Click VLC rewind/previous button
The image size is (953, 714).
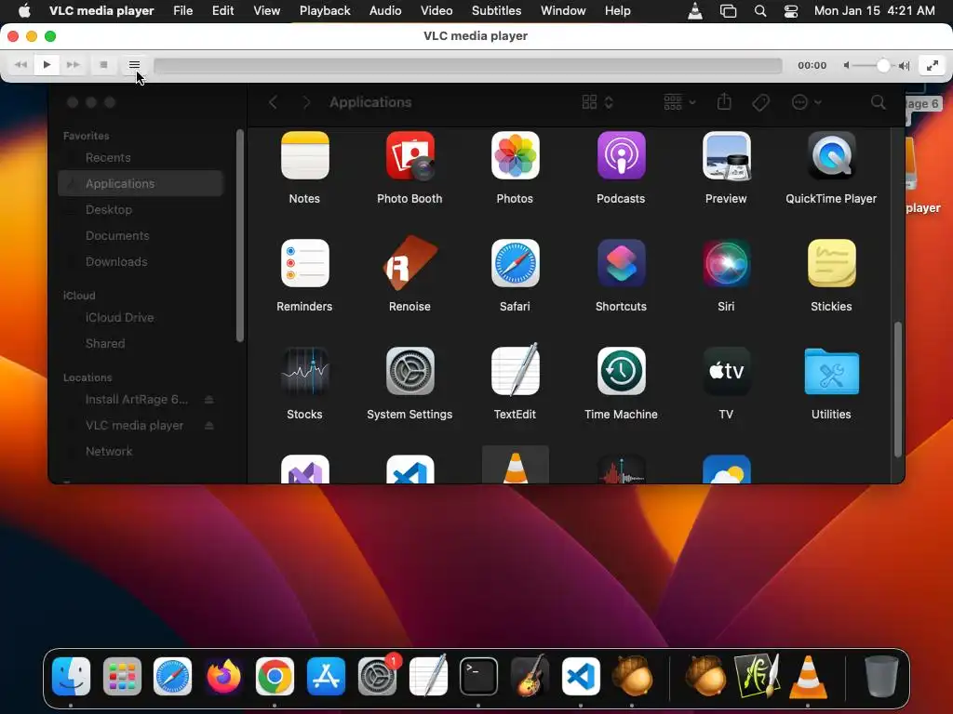20,65
